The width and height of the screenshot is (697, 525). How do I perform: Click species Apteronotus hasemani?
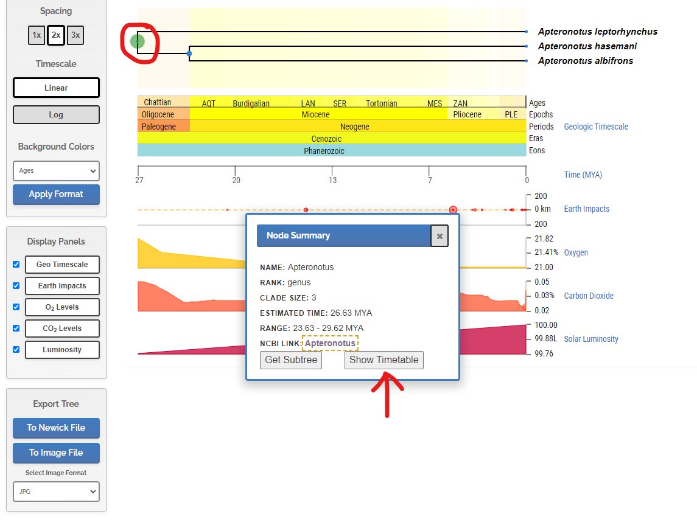point(587,46)
